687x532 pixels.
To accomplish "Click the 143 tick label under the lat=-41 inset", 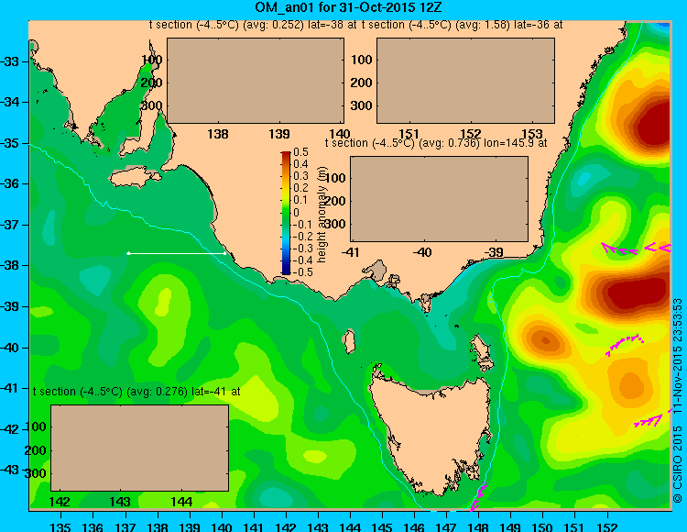I will point(120,502).
